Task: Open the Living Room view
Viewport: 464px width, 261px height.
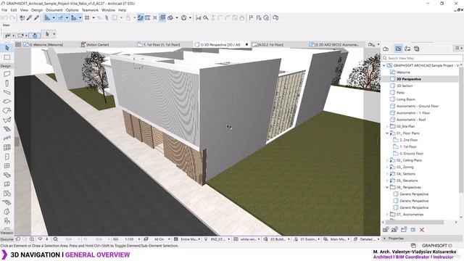Action: [x=406, y=99]
